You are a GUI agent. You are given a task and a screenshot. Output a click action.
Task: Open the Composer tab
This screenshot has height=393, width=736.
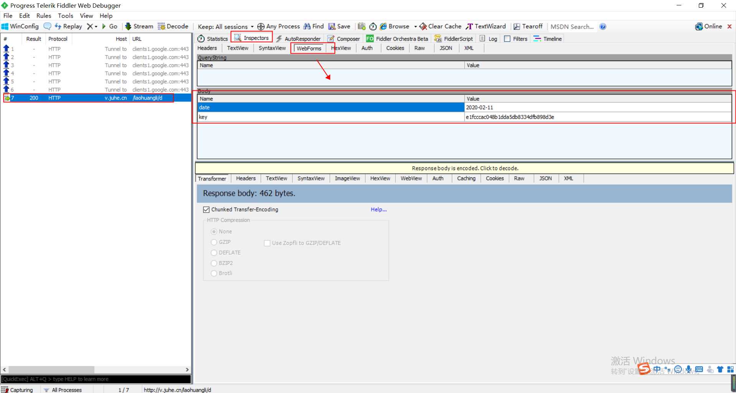coord(344,39)
